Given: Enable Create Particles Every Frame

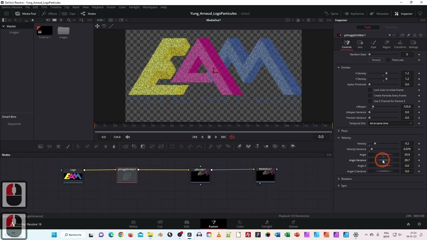Looking at the screenshot, I should (370, 96).
